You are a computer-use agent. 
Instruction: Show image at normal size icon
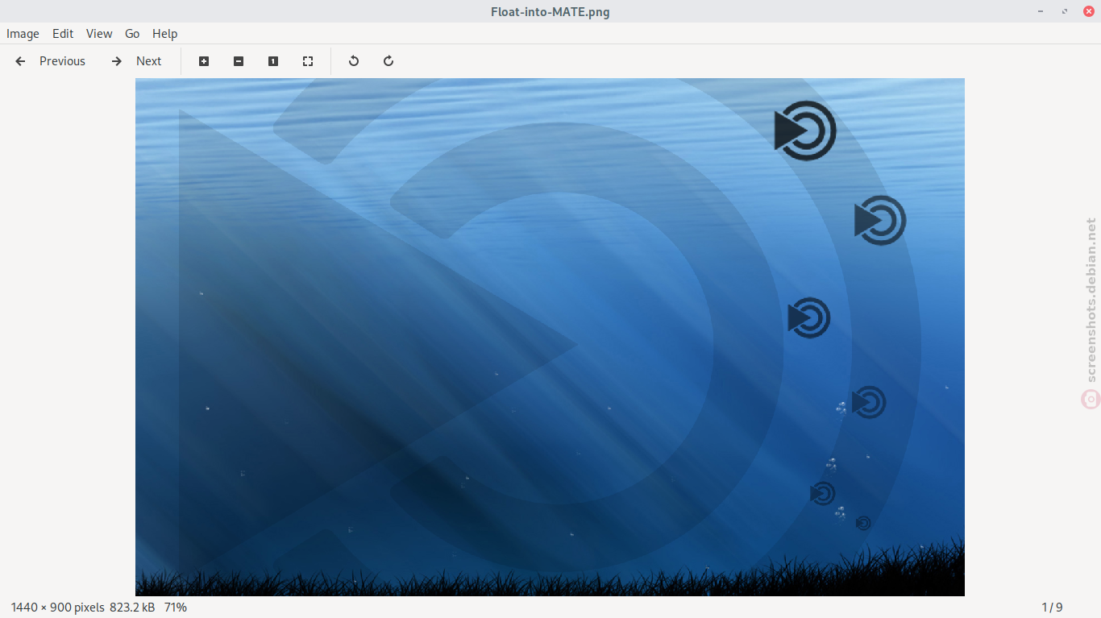273,61
